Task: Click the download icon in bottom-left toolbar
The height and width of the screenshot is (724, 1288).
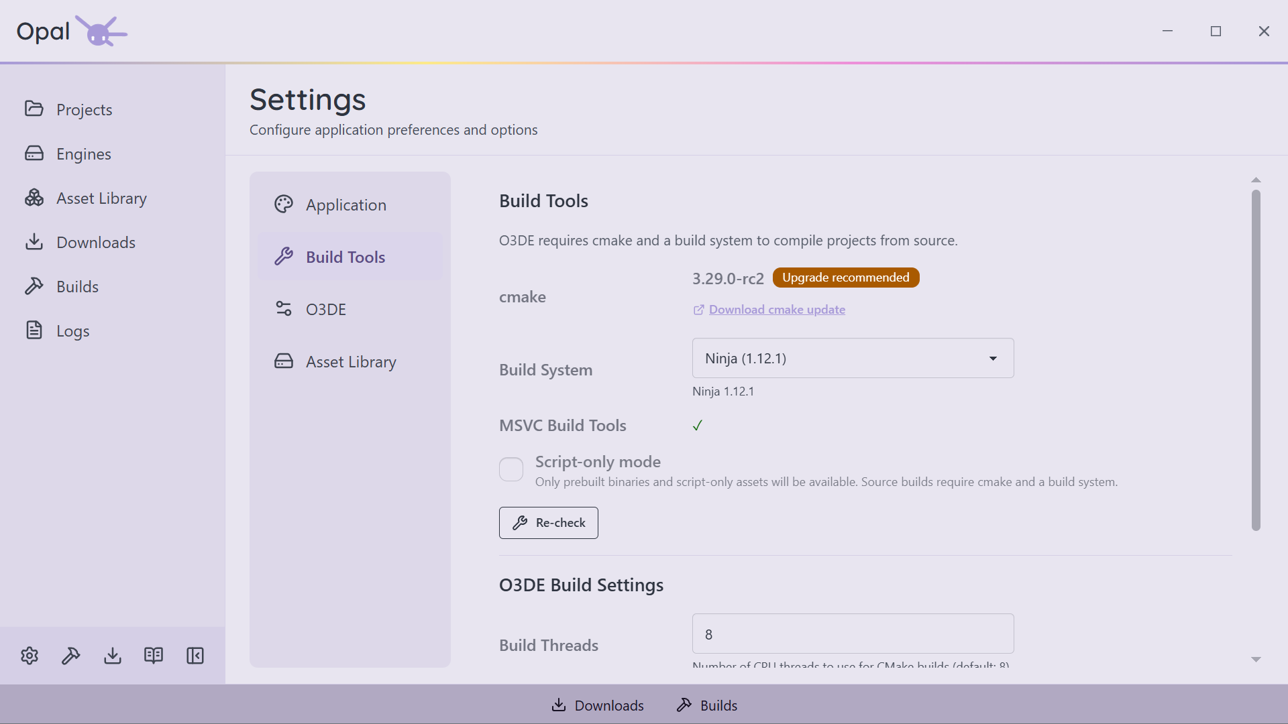Action: point(113,656)
